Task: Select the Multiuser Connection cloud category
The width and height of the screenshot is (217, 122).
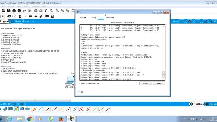Action: point(28,109)
